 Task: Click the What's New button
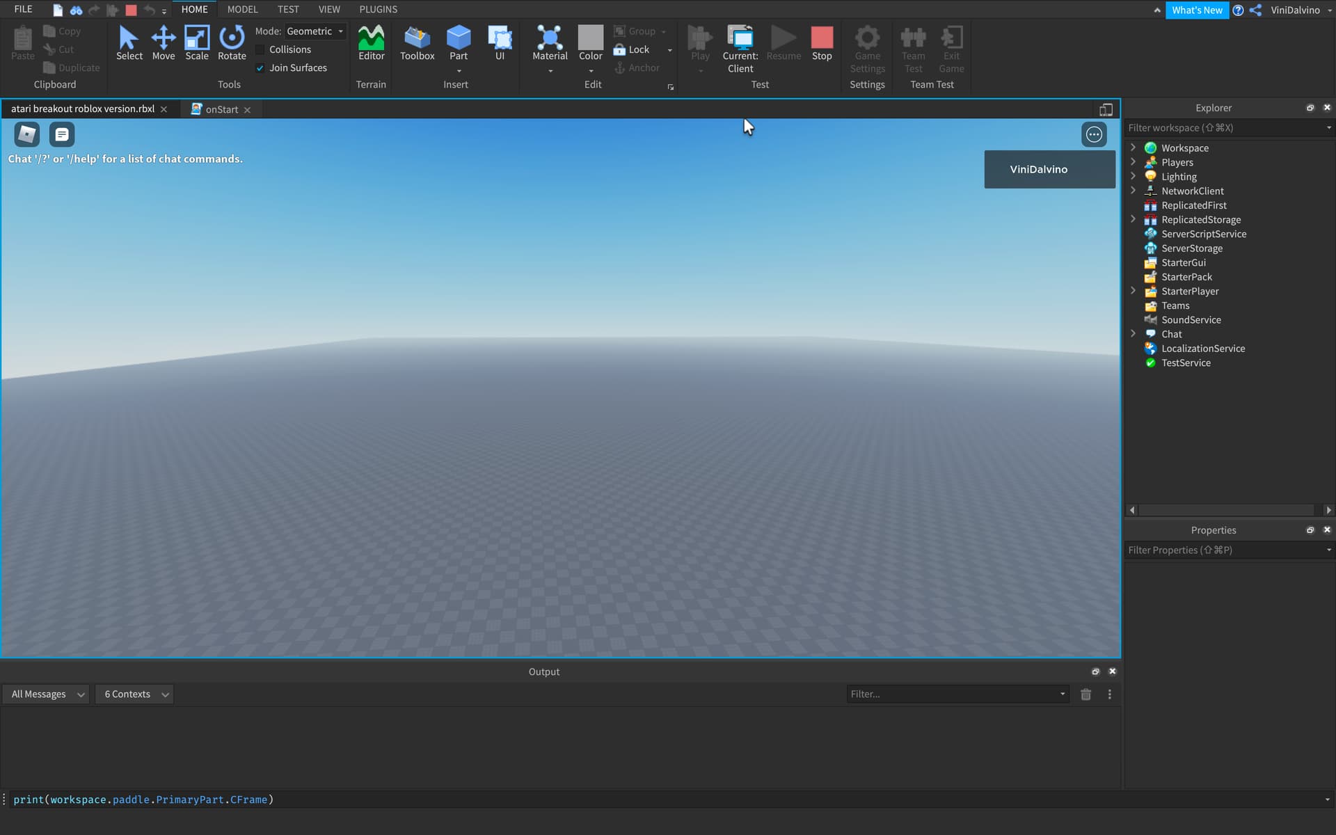point(1197,10)
